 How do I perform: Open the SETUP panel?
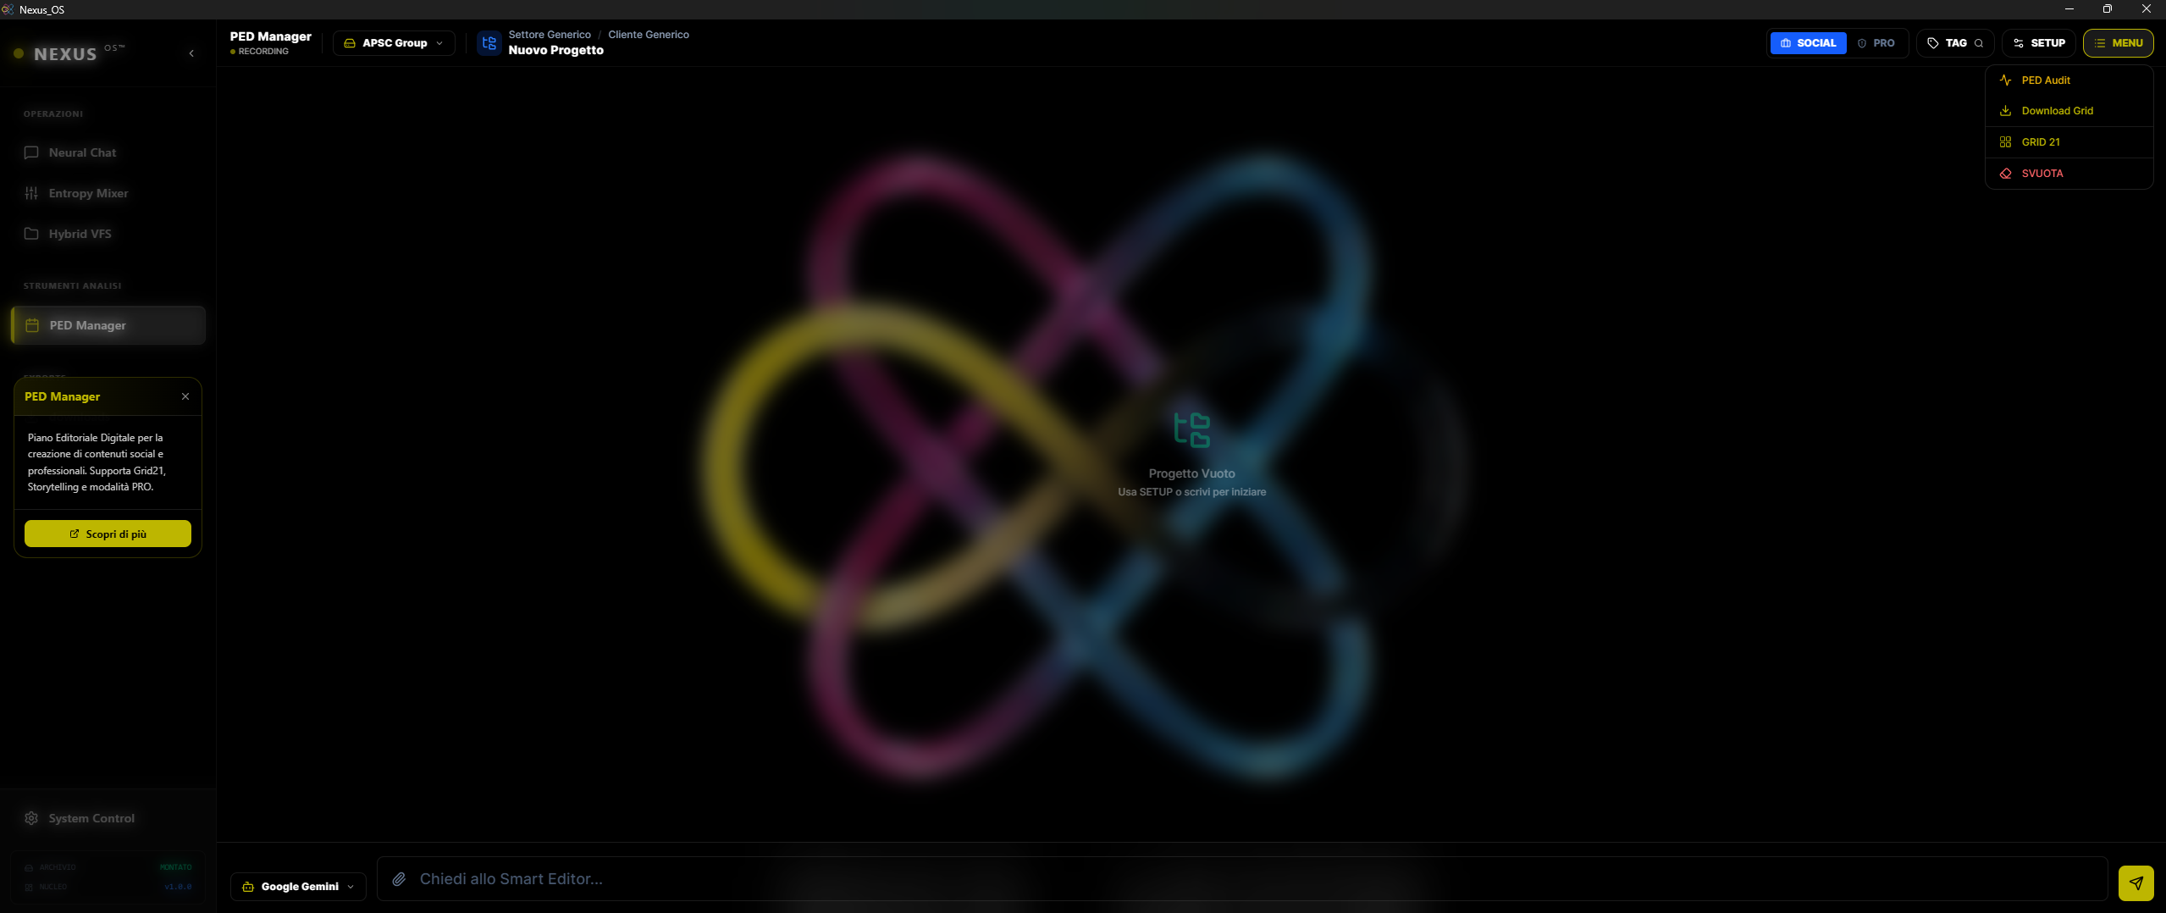[x=2038, y=43]
